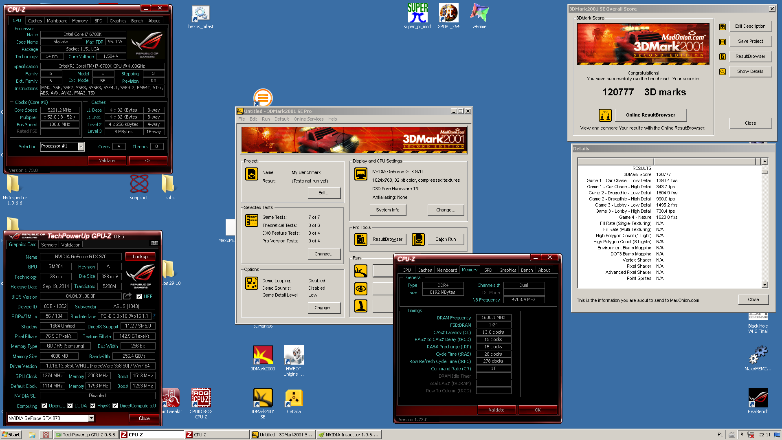
Task: Click Online ResultBrowser button
Action: click(650, 115)
